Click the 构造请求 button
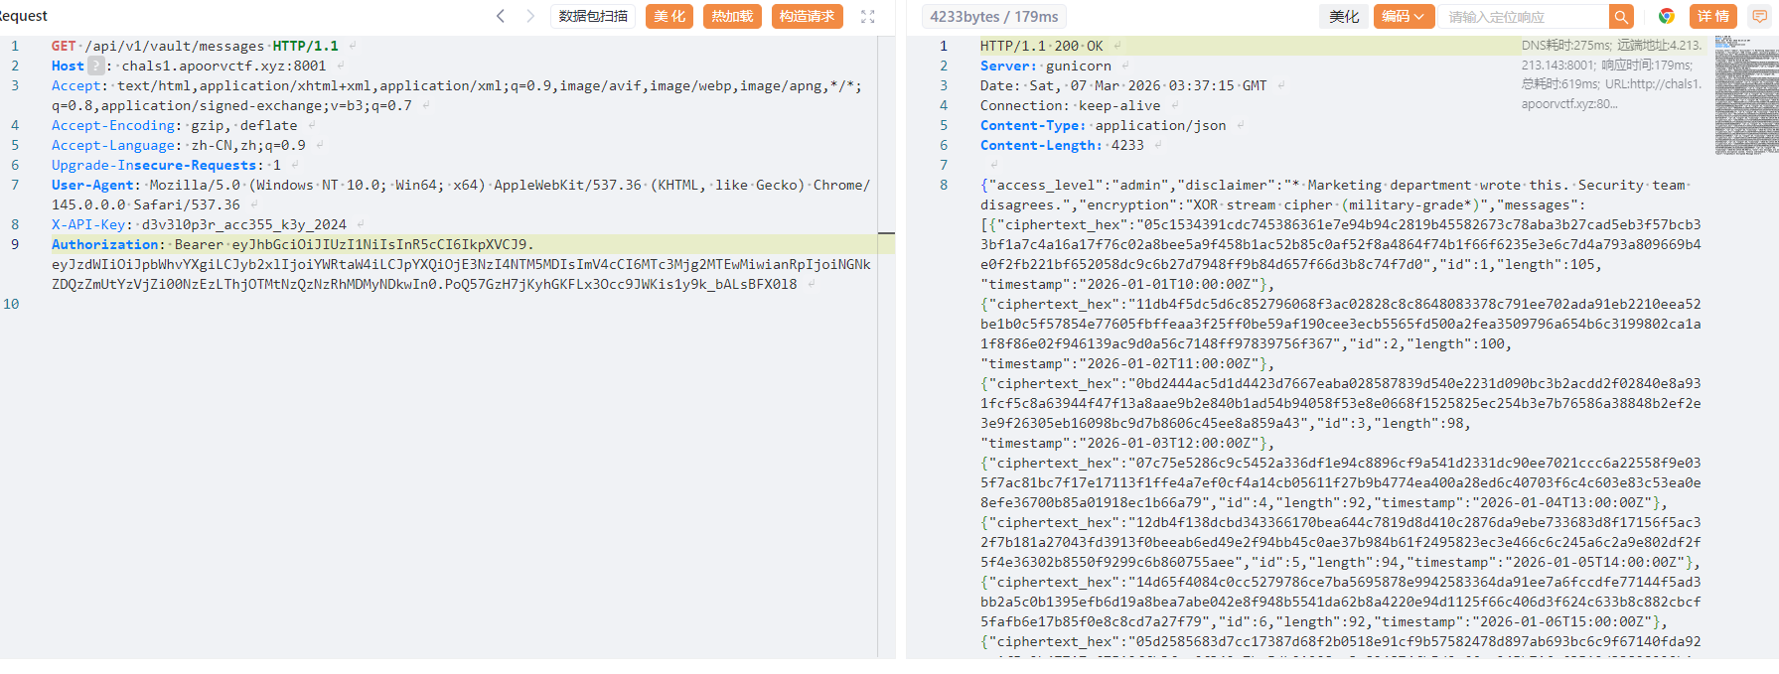Image resolution: width=1779 pixels, height=674 pixels. point(807,16)
